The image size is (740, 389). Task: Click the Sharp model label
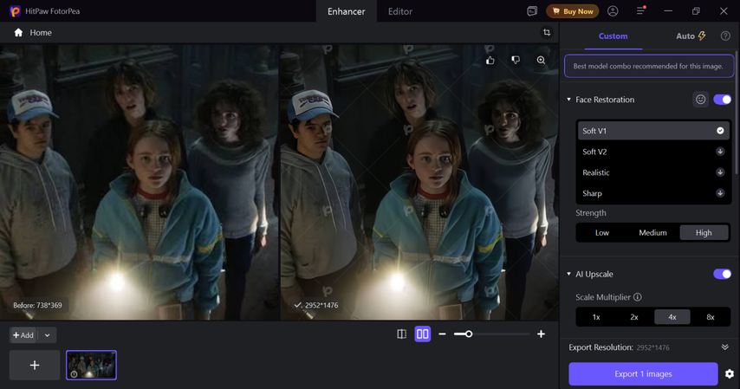pos(593,193)
